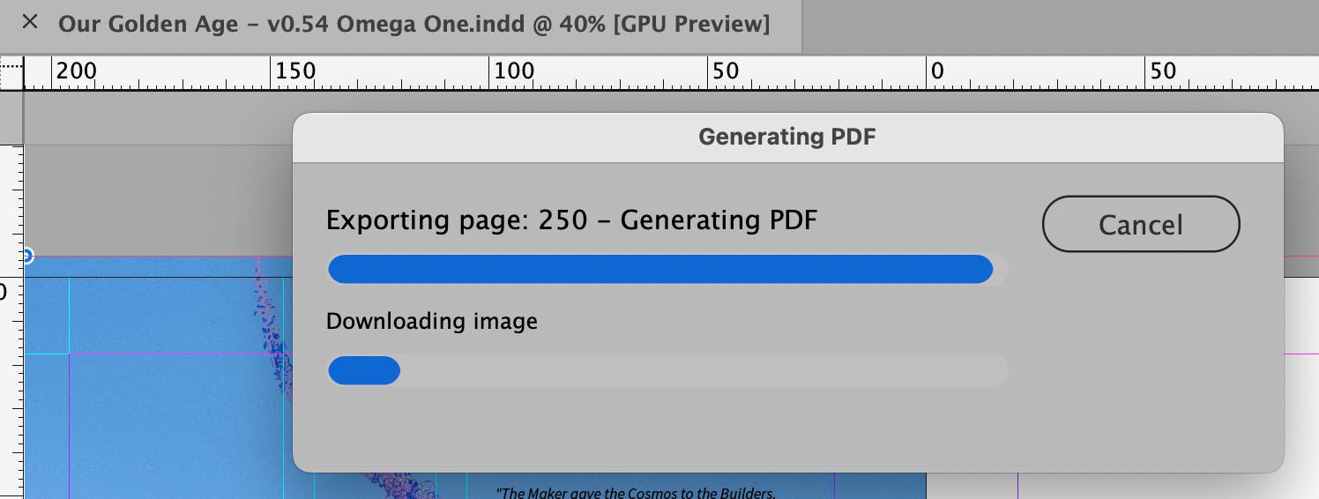The height and width of the screenshot is (499, 1319).
Task: Close the Our Golden Age document tab
Action: pos(30,22)
